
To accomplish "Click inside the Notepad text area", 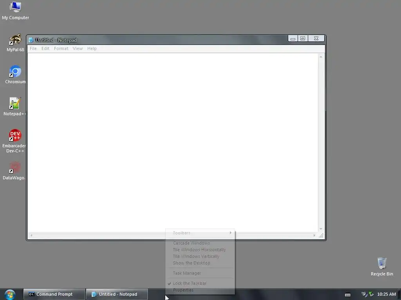I will (173, 143).
